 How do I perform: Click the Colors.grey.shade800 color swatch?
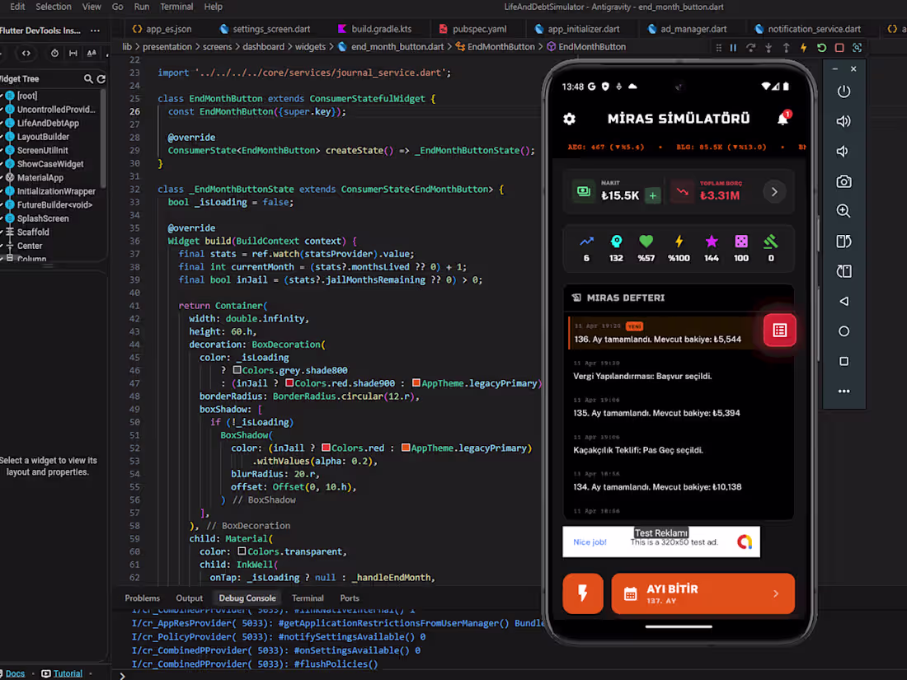click(237, 370)
